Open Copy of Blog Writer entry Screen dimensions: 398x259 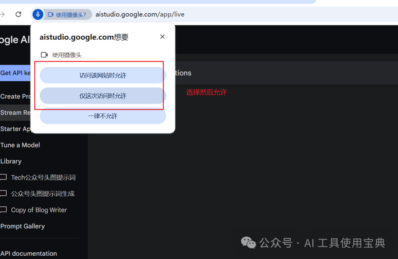(39, 210)
